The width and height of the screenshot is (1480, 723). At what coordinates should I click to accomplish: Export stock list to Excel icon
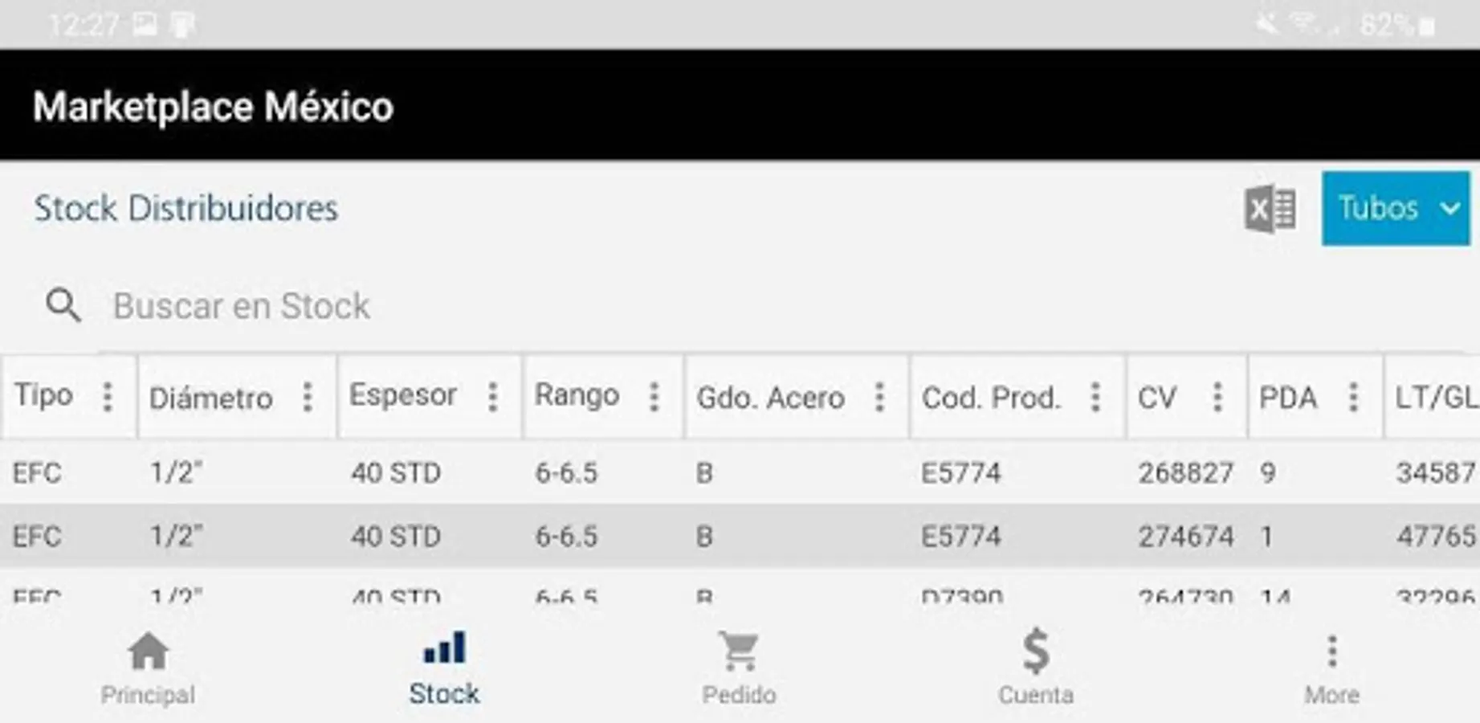coord(1270,209)
